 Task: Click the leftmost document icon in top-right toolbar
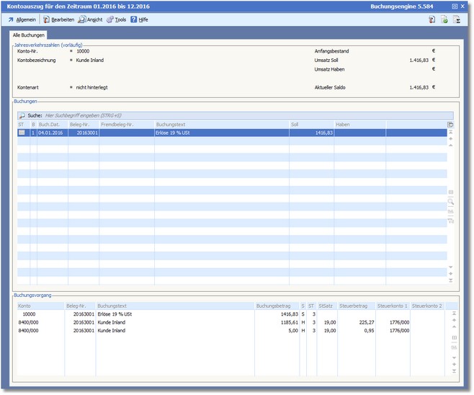pos(431,19)
